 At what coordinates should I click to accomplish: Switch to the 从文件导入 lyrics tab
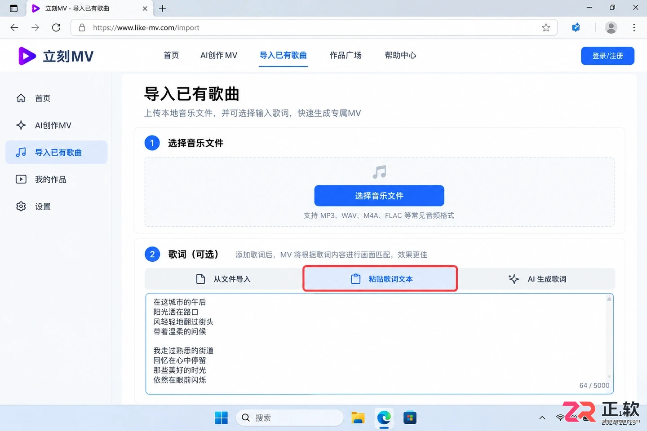pos(224,279)
